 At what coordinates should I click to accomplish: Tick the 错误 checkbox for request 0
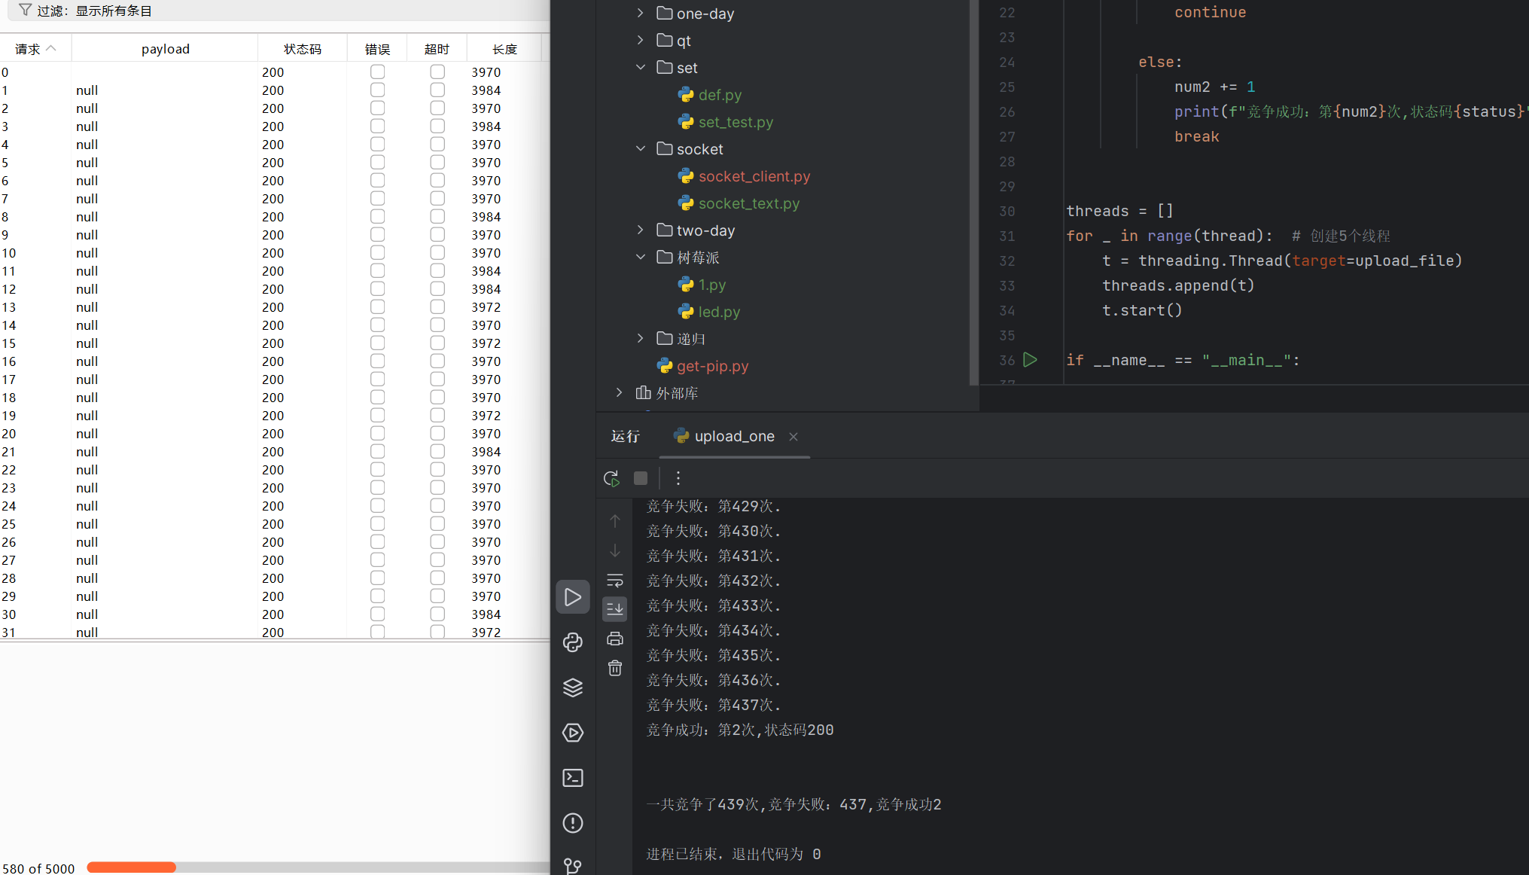click(377, 72)
